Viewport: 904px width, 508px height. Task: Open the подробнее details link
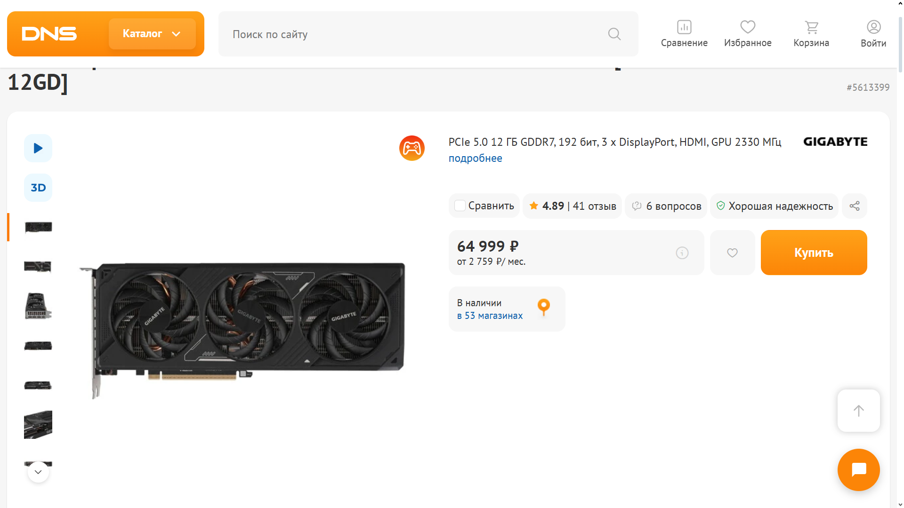[x=475, y=158]
